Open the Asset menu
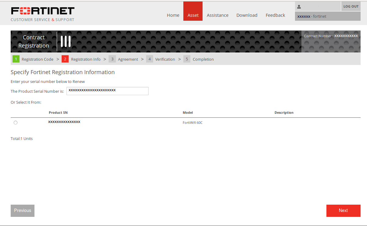The height and width of the screenshot is (226, 367). [x=193, y=15]
